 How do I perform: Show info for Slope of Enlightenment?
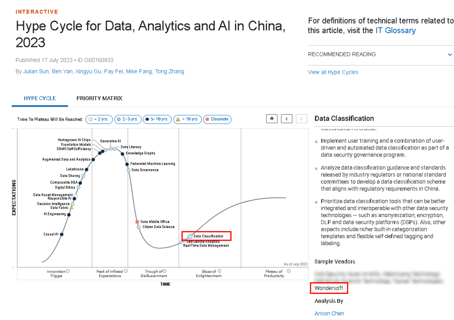point(219,271)
